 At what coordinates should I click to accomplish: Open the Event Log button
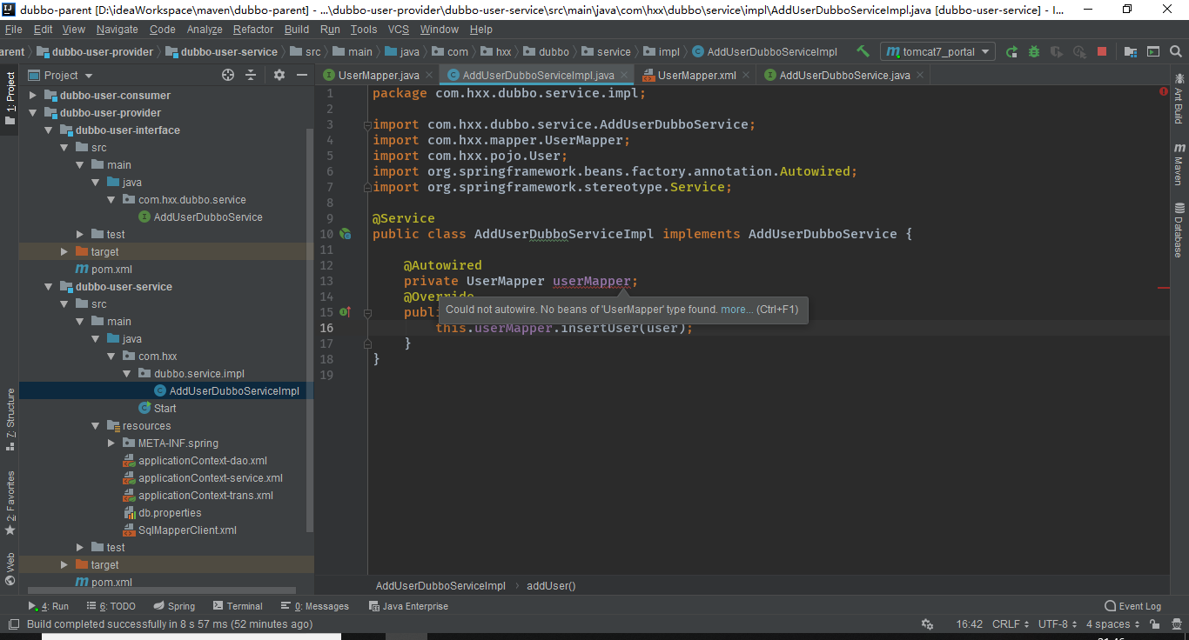(1132, 606)
